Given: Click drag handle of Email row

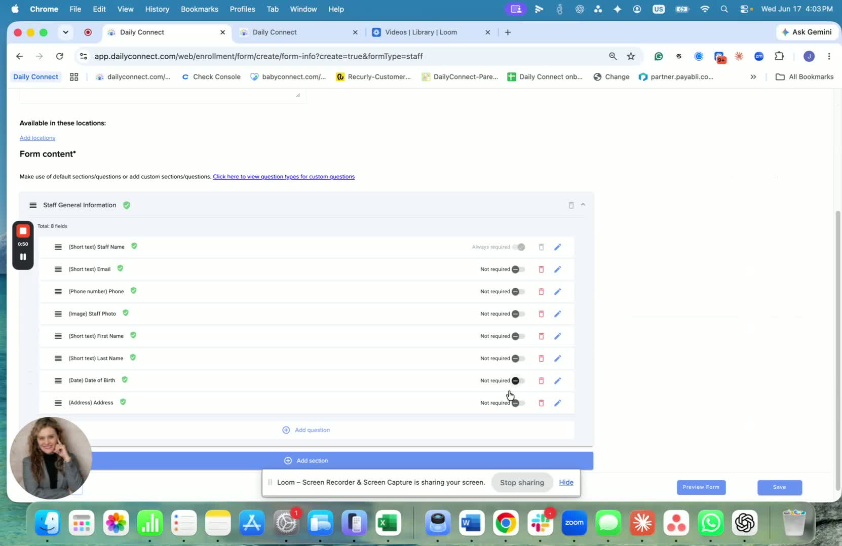Looking at the screenshot, I should 58,269.
